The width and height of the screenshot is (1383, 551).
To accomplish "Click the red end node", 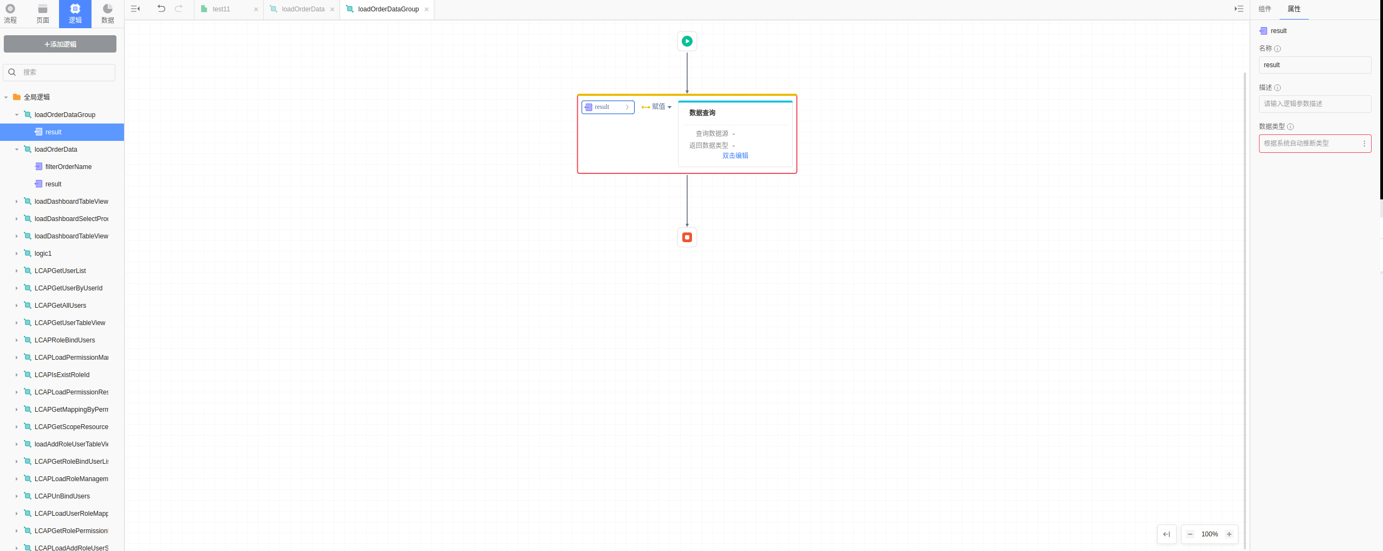I will 687,237.
